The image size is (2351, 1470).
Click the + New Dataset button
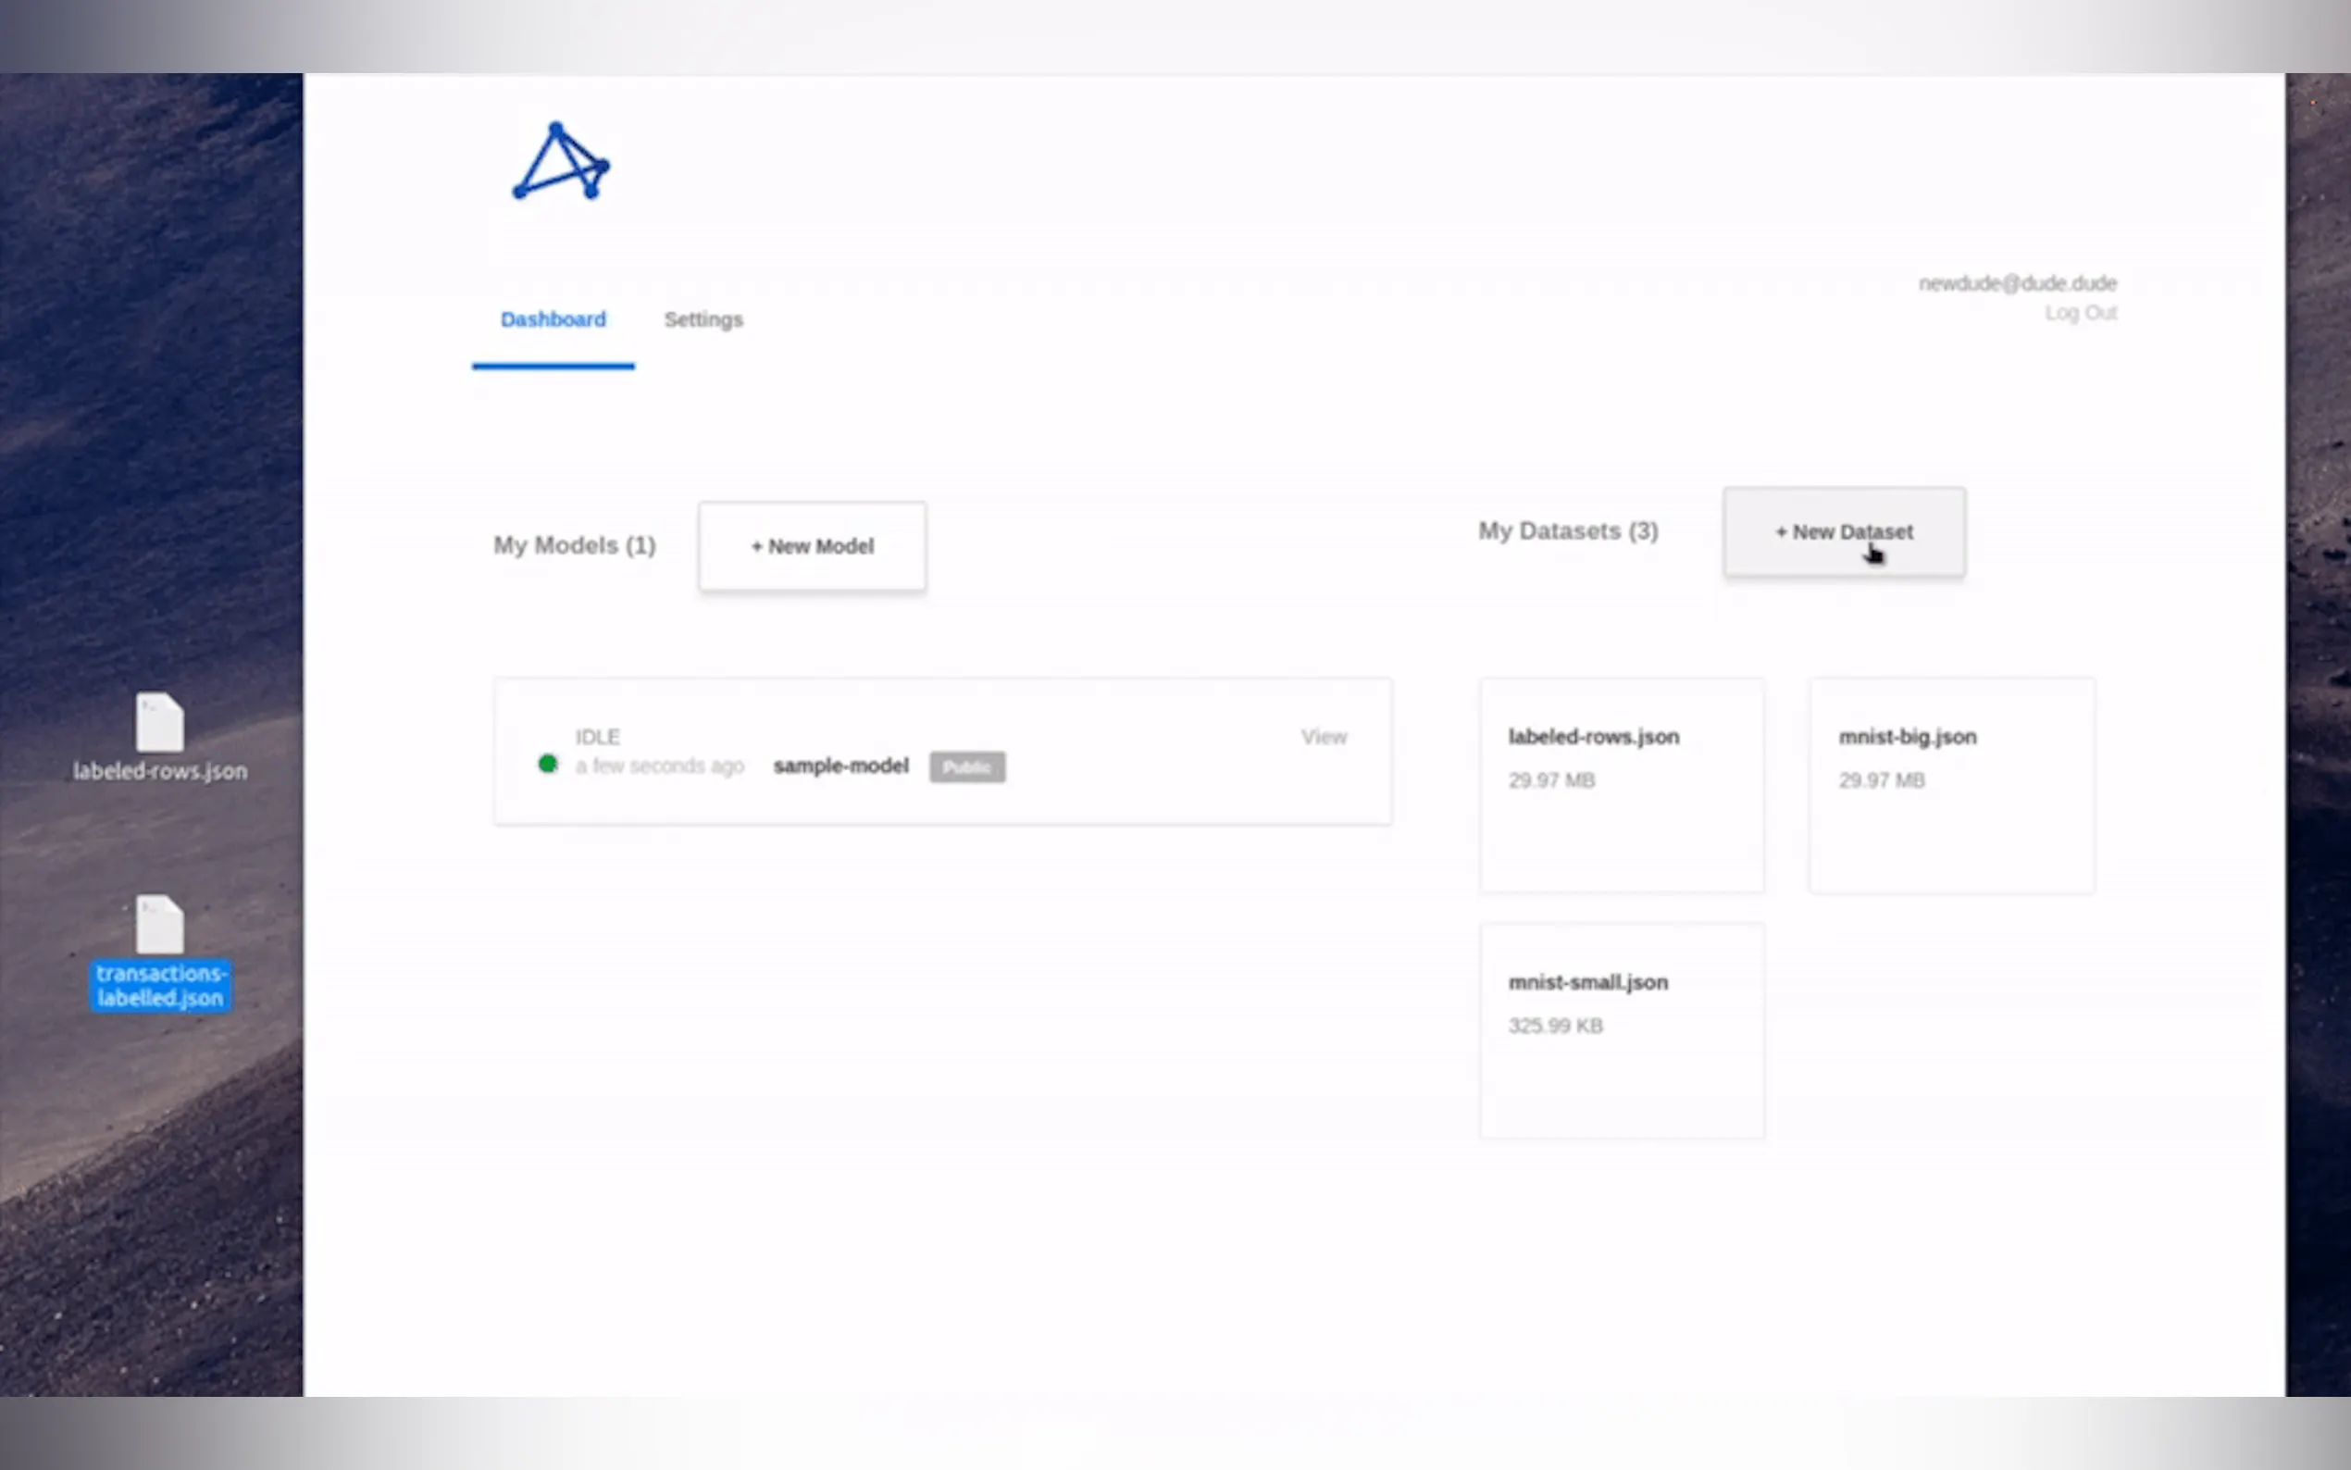1844,533
